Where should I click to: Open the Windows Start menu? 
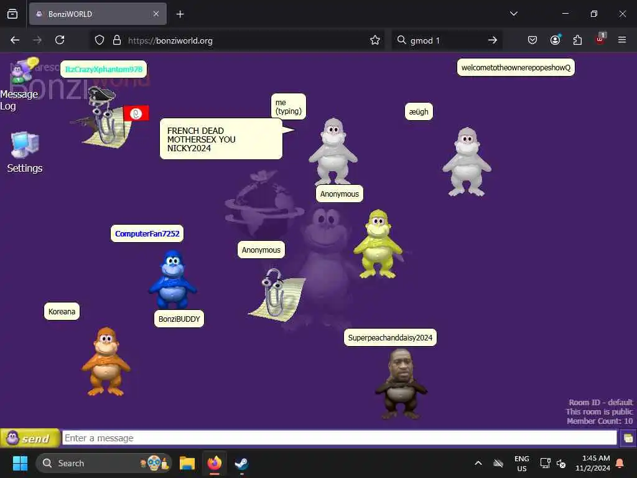tap(20, 463)
